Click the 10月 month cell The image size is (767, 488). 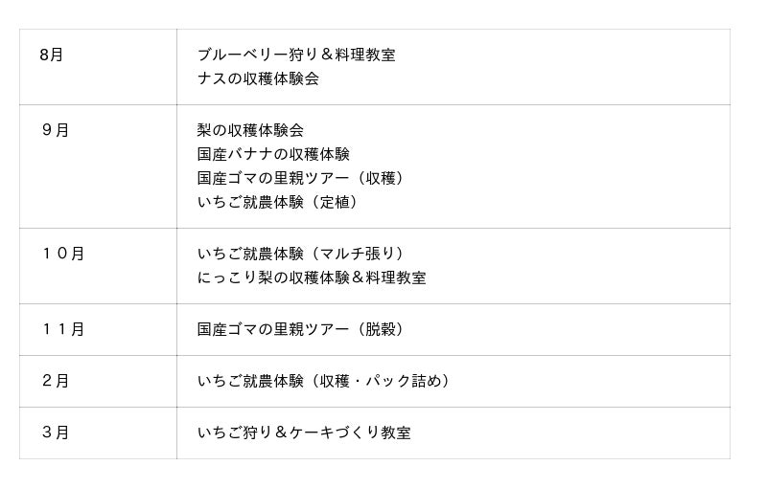[63, 254]
